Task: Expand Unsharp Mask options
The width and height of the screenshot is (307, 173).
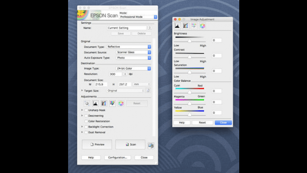Action: [x=82, y=110]
